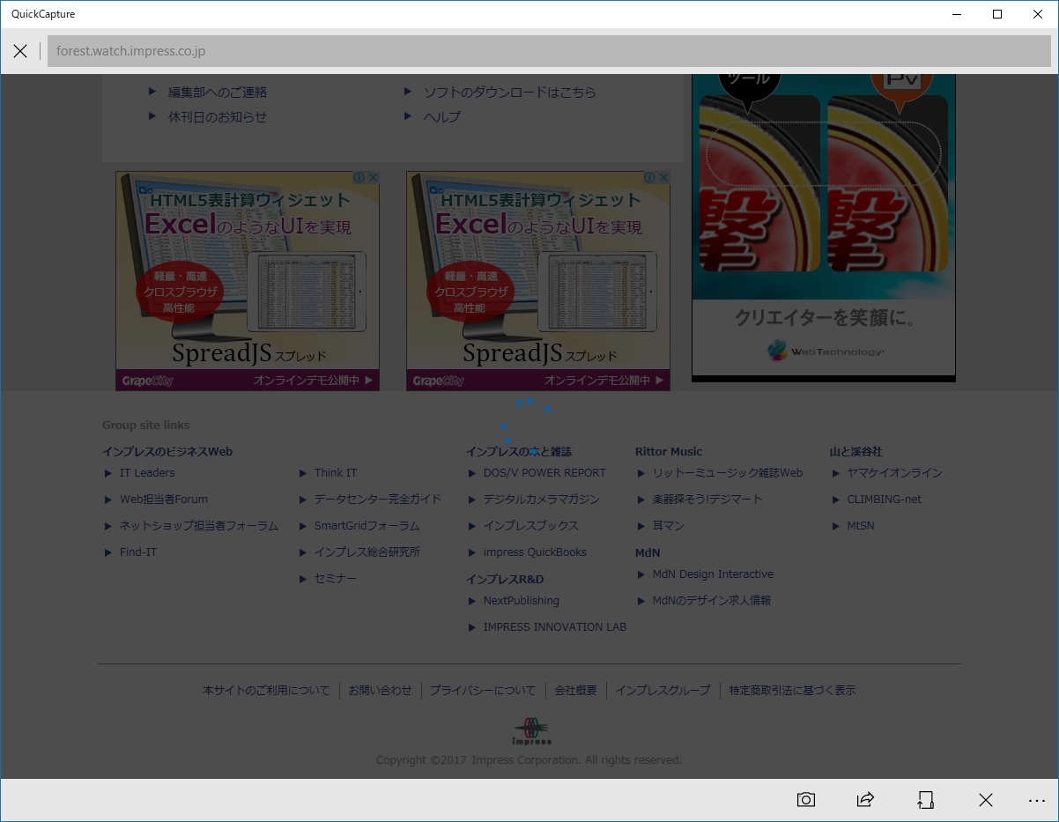Open the ellipsis more options icon
The width and height of the screenshot is (1059, 822).
pyautogui.click(x=1037, y=800)
